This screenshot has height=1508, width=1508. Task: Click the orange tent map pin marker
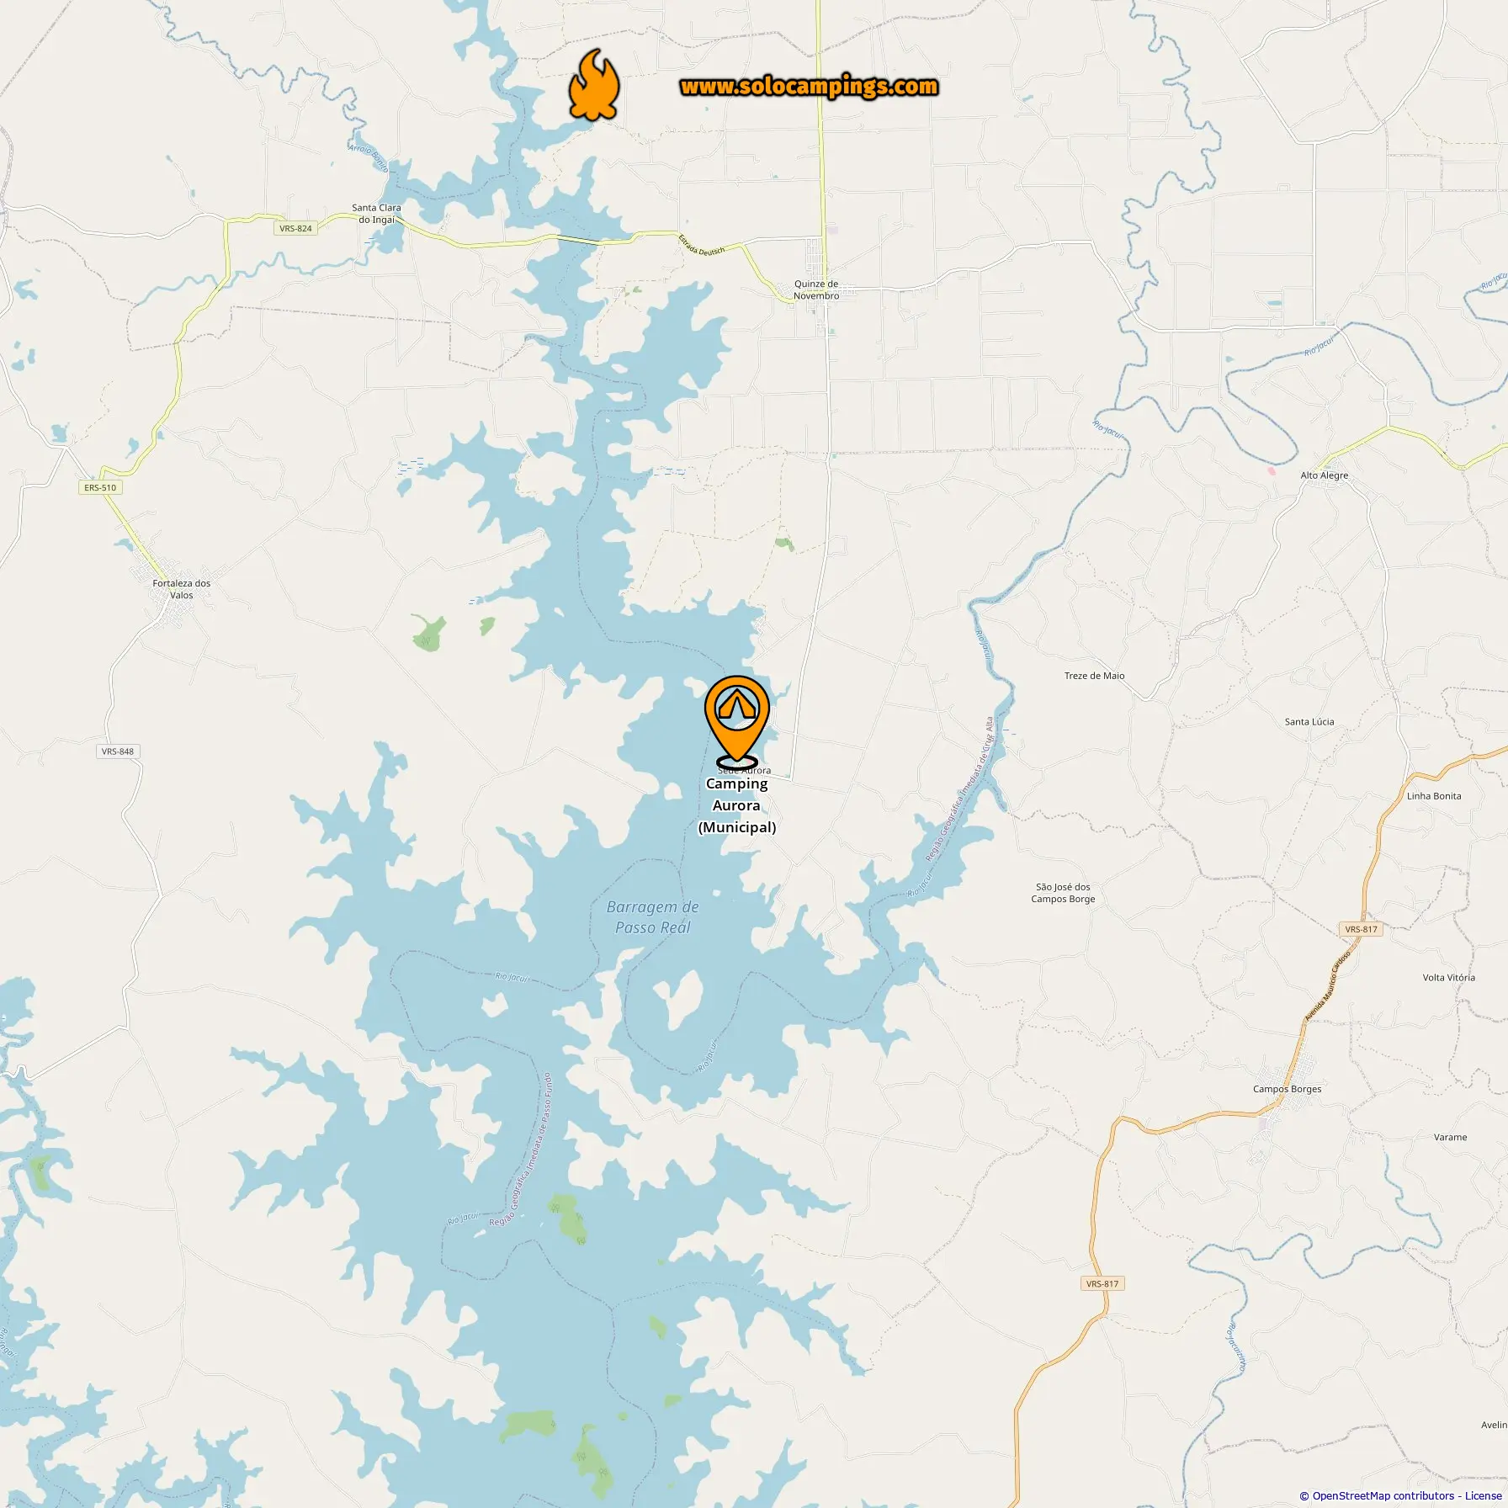(737, 721)
